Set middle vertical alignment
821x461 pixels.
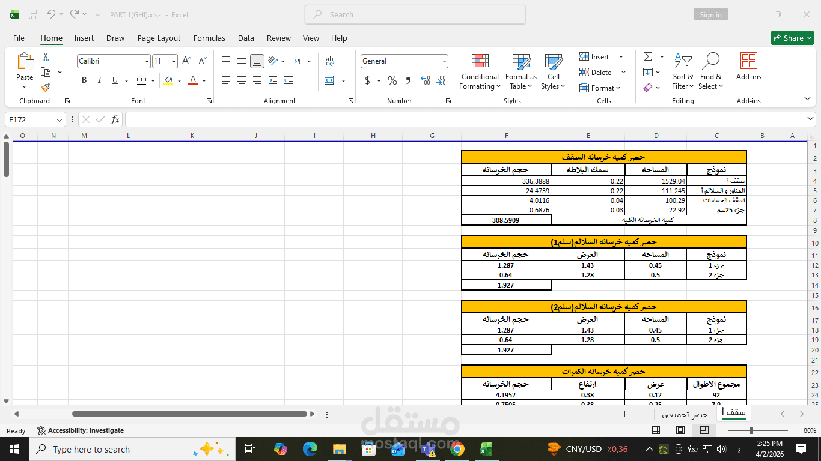(x=242, y=61)
